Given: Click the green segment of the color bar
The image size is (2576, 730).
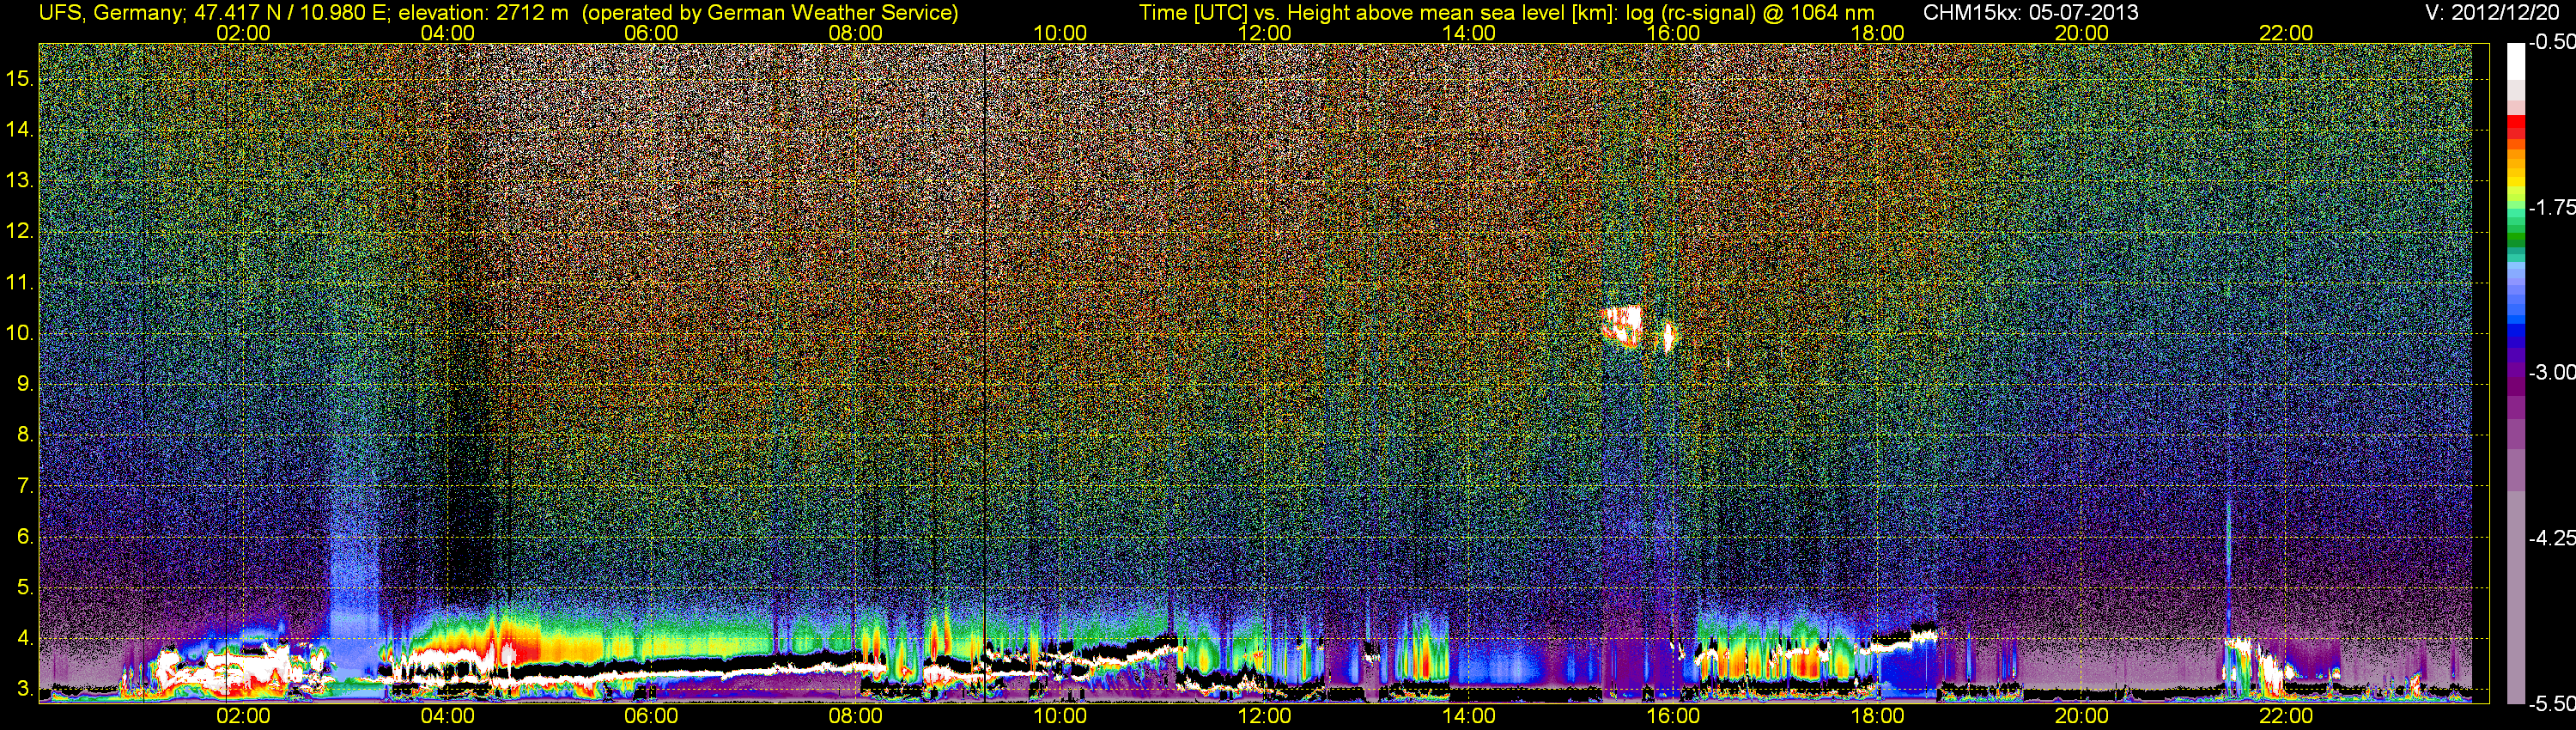Looking at the screenshot, I should tap(2516, 240).
